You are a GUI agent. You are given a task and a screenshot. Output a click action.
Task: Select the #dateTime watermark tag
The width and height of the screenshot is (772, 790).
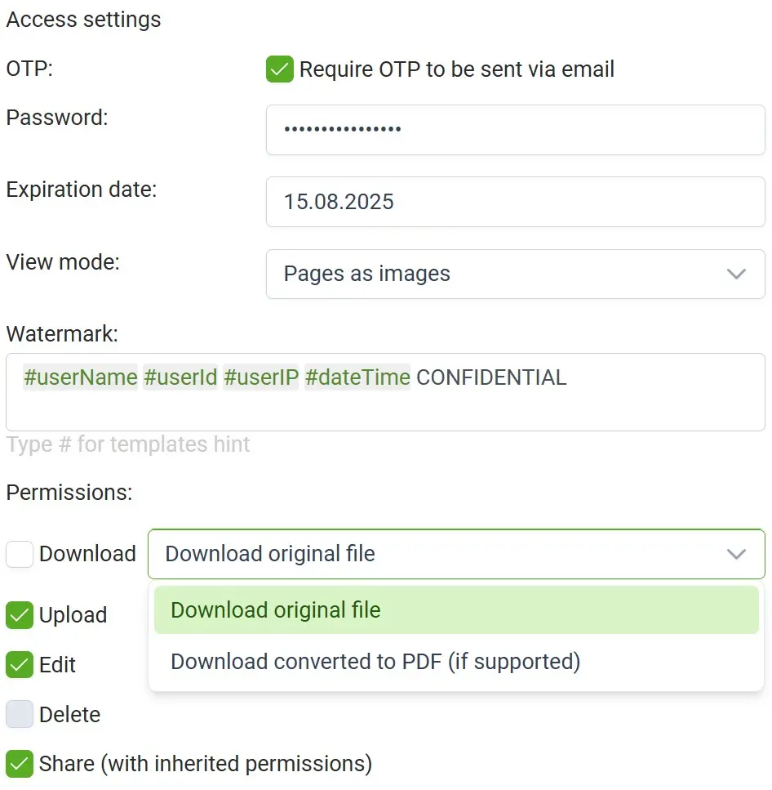click(357, 377)
